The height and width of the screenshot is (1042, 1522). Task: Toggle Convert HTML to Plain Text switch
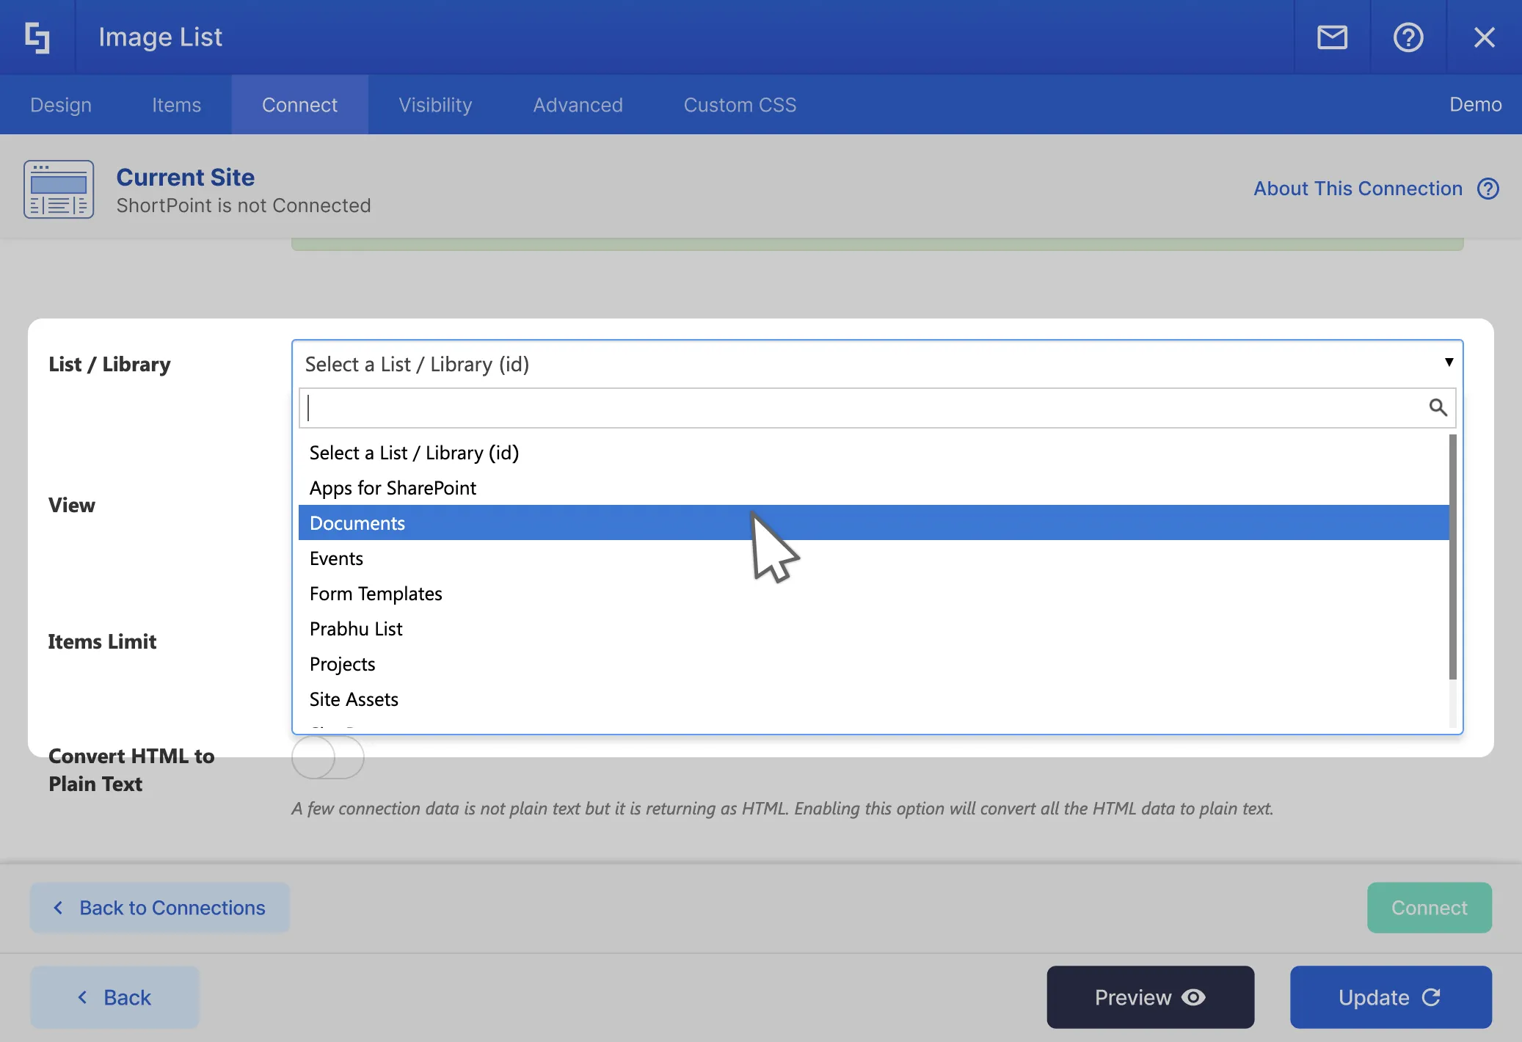pyautogui.click(x=327, y=758)
